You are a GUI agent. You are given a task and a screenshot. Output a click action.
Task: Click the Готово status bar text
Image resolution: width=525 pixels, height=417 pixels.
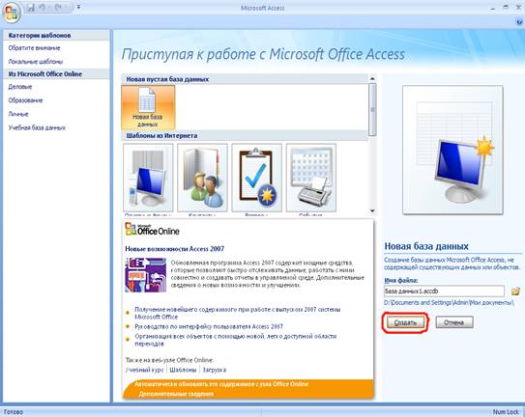14,412
